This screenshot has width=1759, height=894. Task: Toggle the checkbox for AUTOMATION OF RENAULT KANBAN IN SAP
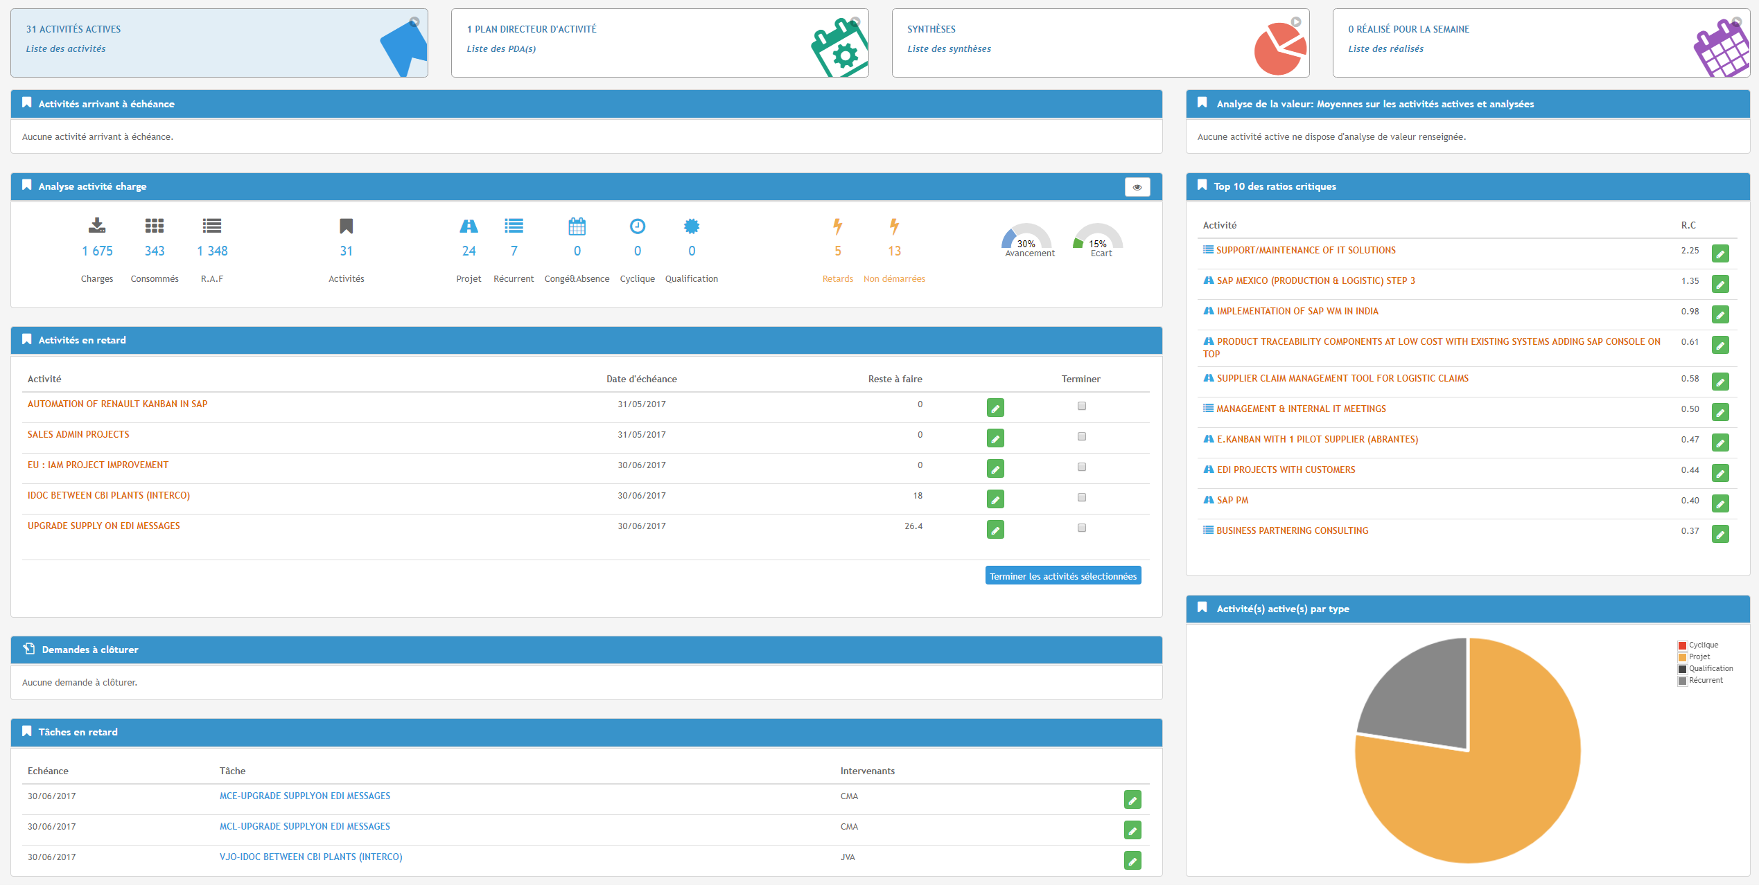(x=1081, y=405)
